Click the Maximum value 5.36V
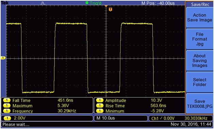214x129 pixels. tap(63, 106)
